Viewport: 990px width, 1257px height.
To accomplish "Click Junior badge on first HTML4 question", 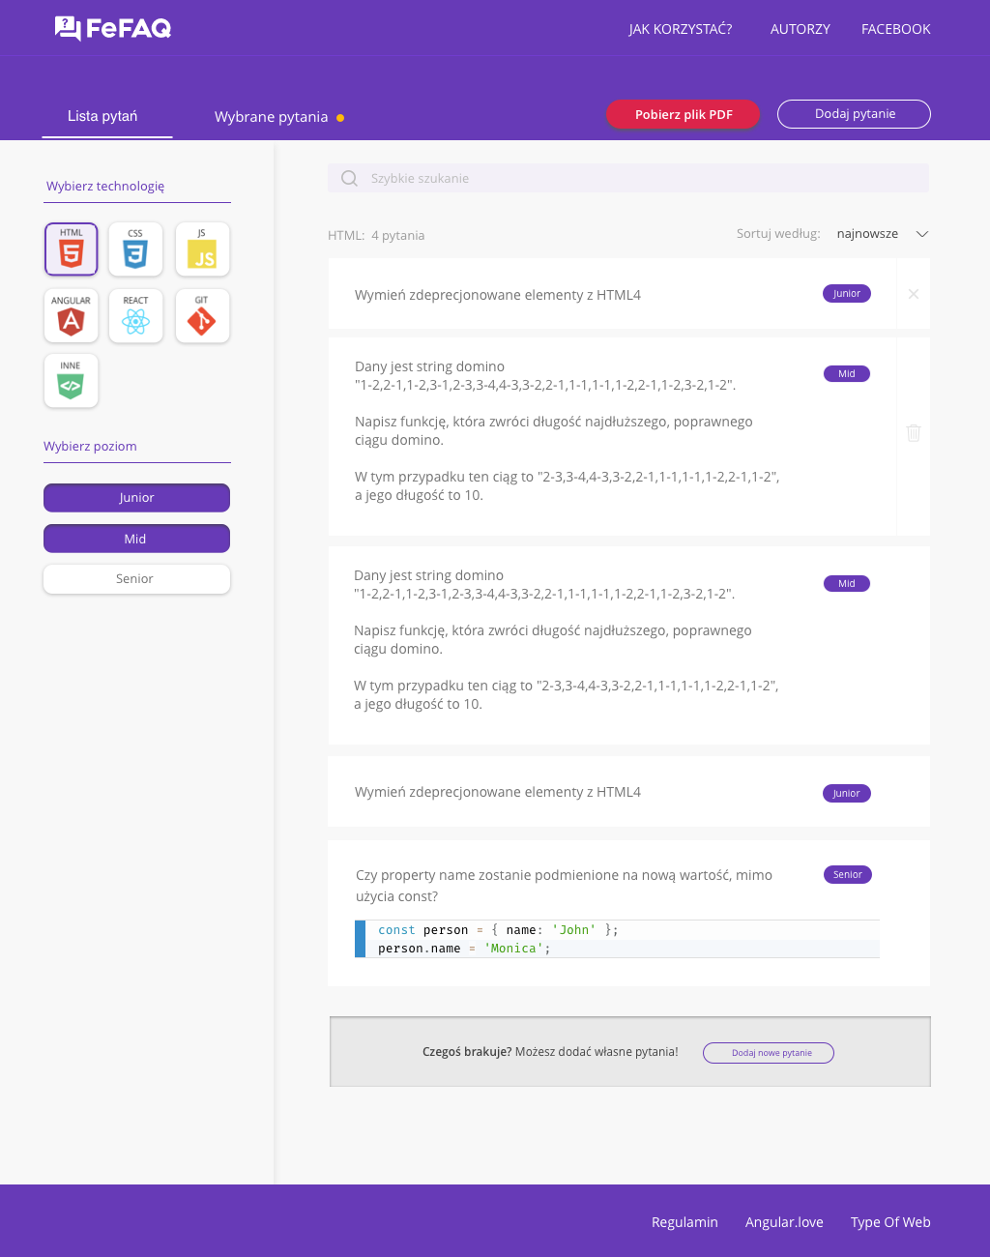I will tap(847, 294).
